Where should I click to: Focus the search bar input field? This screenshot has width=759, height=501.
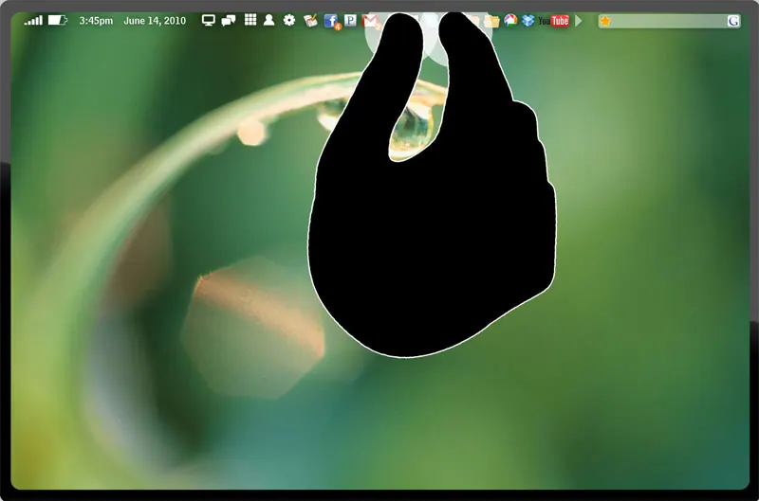[x=669, y=21]
